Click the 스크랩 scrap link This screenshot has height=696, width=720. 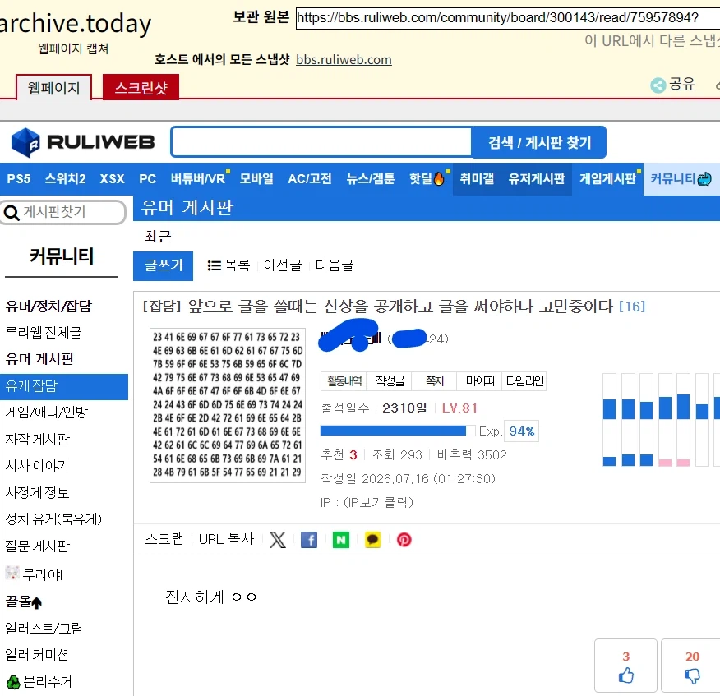(164, 539)
